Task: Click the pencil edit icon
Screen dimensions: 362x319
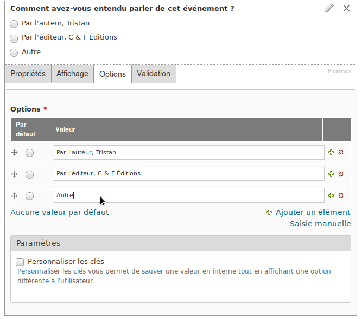Action: pyautogui.click(x=329, y=8)
